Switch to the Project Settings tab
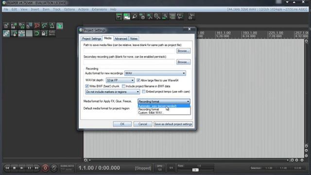Screen dimensions: 311x175 (x=91, y=39)
